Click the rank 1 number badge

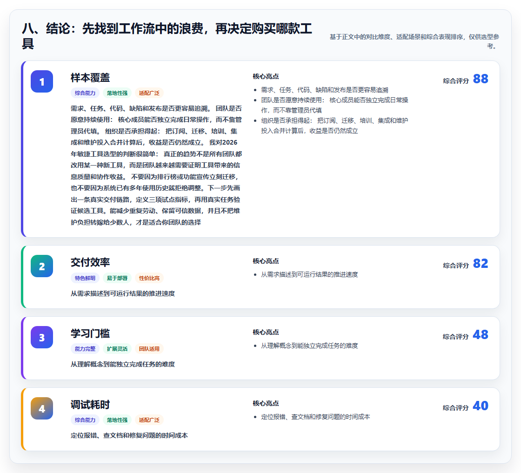click(42, 81)
